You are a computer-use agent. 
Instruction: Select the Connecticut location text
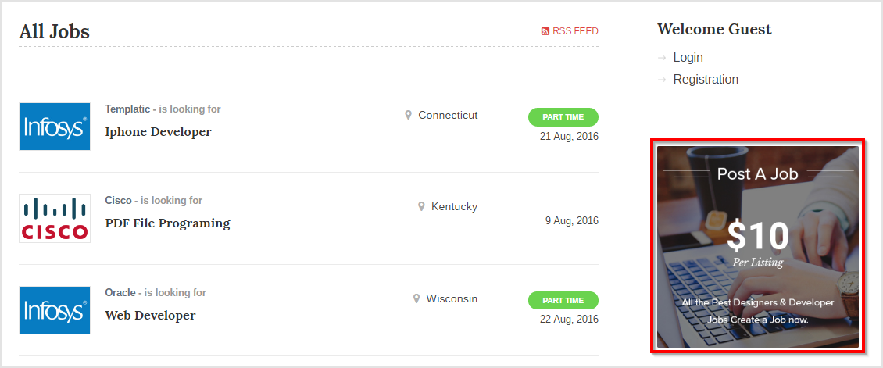(448, 115)
